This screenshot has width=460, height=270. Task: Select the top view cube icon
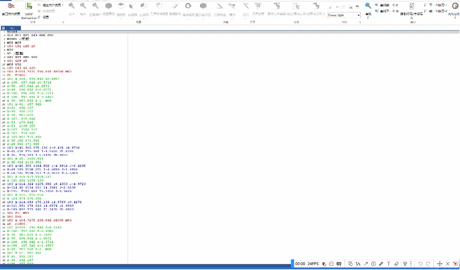121,6
